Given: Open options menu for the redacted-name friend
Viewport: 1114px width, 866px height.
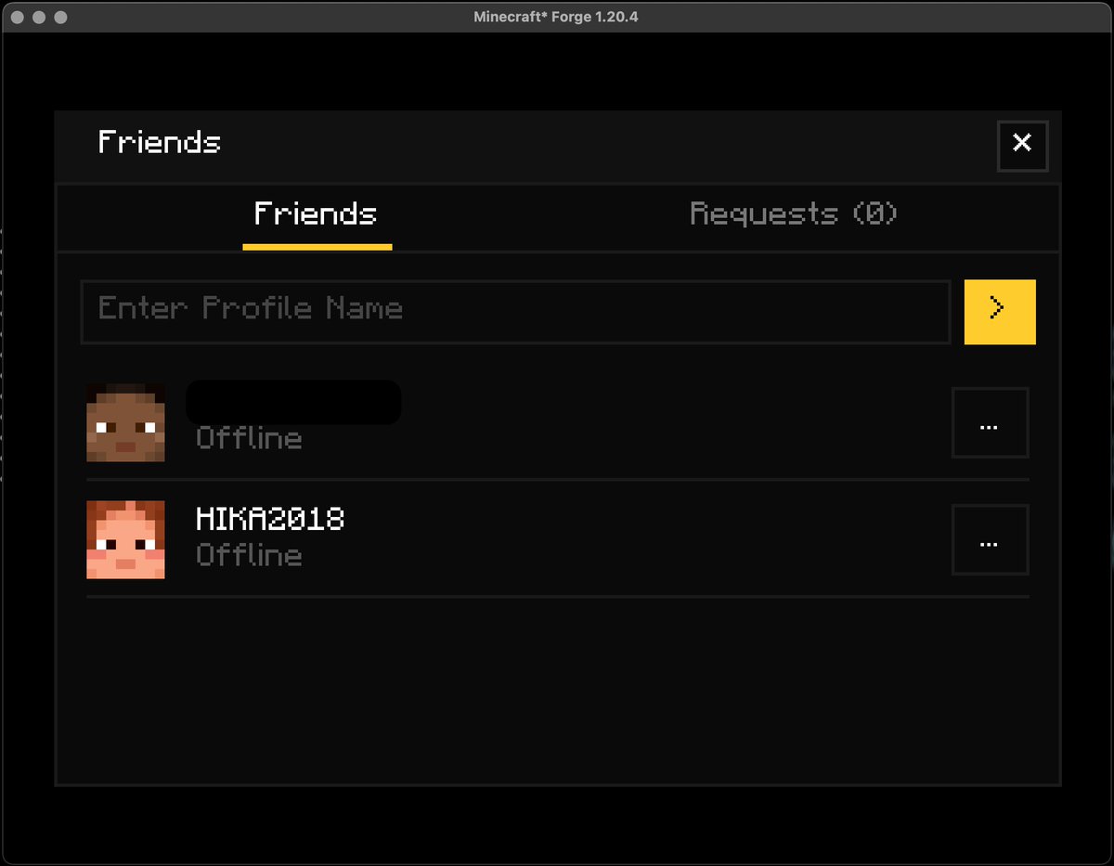Looking at the screenshot, I should pyautogui.click(x=990, y=423).
